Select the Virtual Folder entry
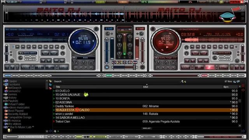 pyautogui.click(x=15, y=104)
